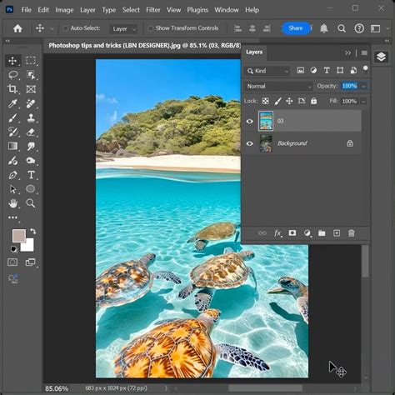Select the Sponge tool icon
Viewport: 395px width, 395px height.
click(31, 161)
